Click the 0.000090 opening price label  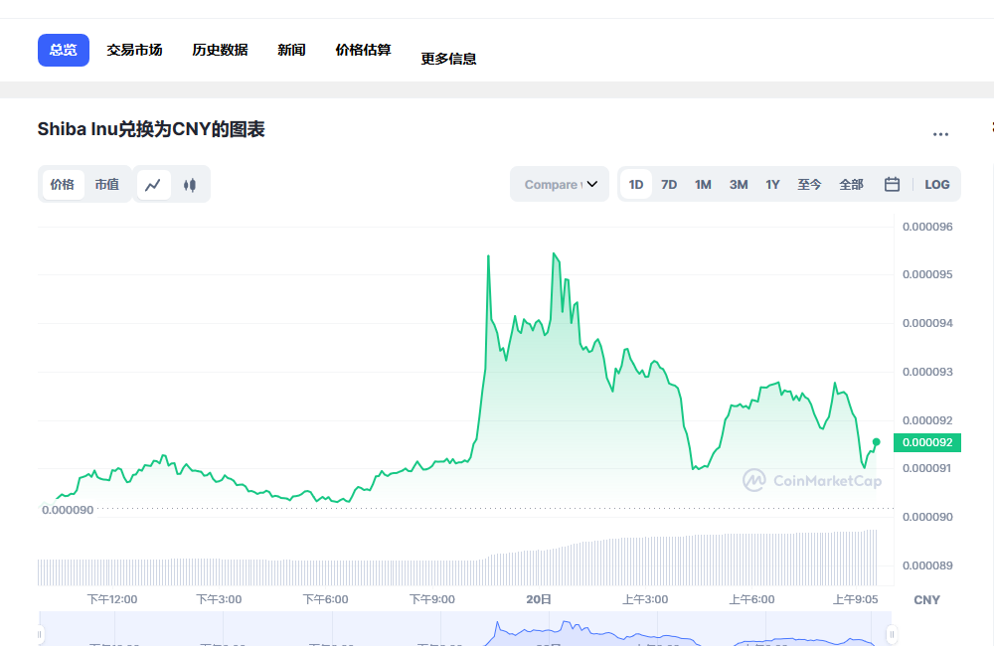(68, 510)
